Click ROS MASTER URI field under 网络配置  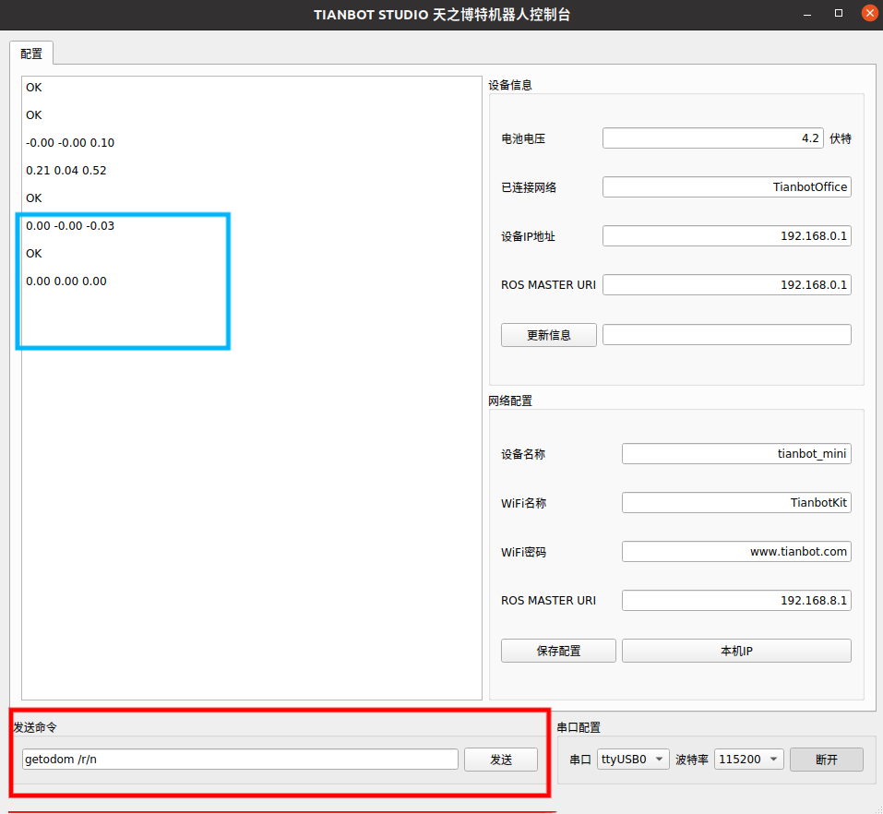(x=735, y=601)
